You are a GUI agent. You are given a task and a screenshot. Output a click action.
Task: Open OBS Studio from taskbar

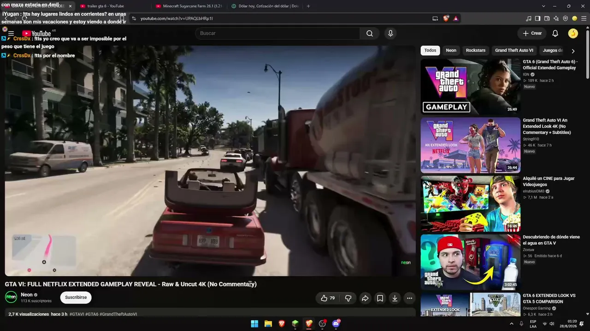pos(322,324)
